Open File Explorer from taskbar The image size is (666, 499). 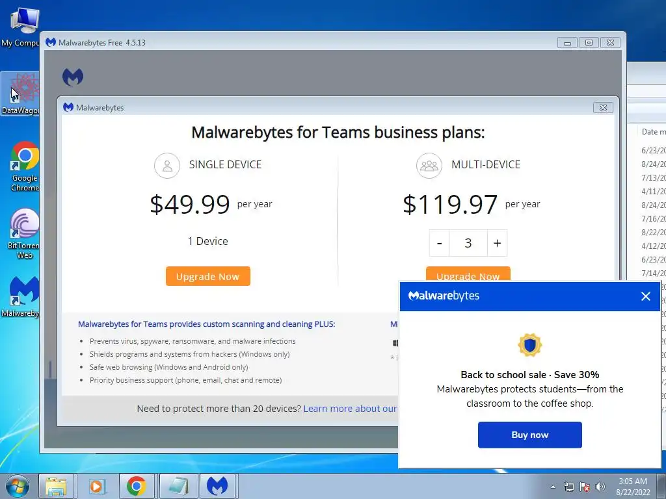click(56, 486)
